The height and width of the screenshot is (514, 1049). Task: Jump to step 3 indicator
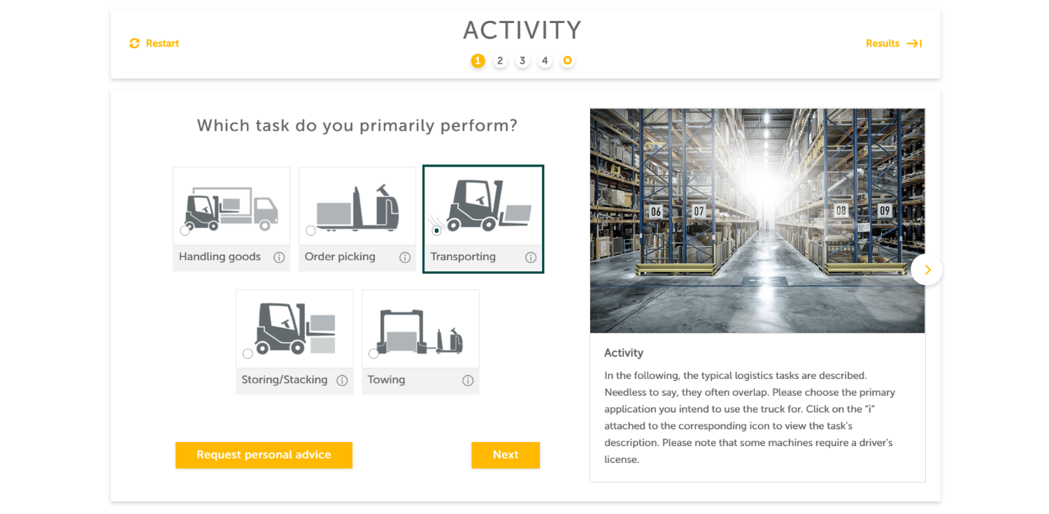coord(522,61)
